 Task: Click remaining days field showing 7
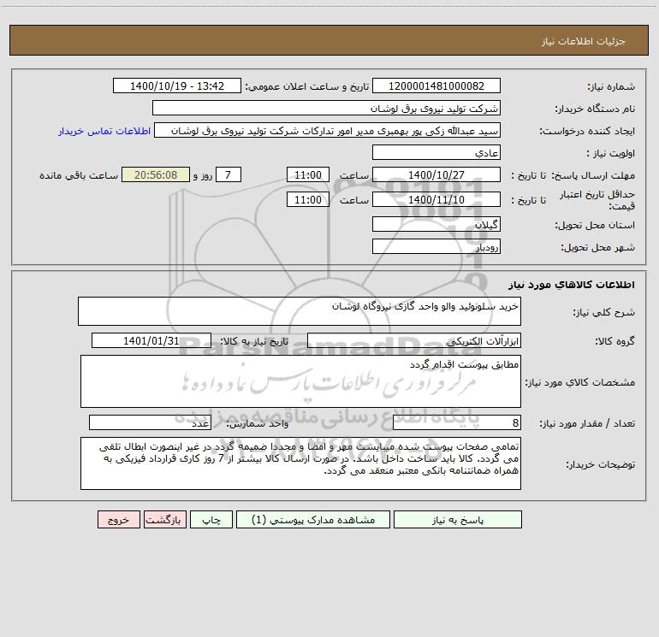click(x=229, y=174)
